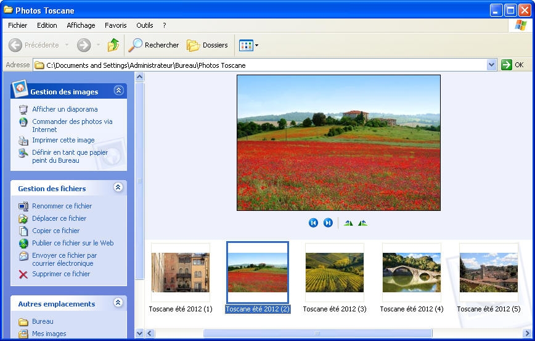This screenshot has height=341, width=535.
Task: Click the Précédente back arrow icon
Action: coord(15,45)
